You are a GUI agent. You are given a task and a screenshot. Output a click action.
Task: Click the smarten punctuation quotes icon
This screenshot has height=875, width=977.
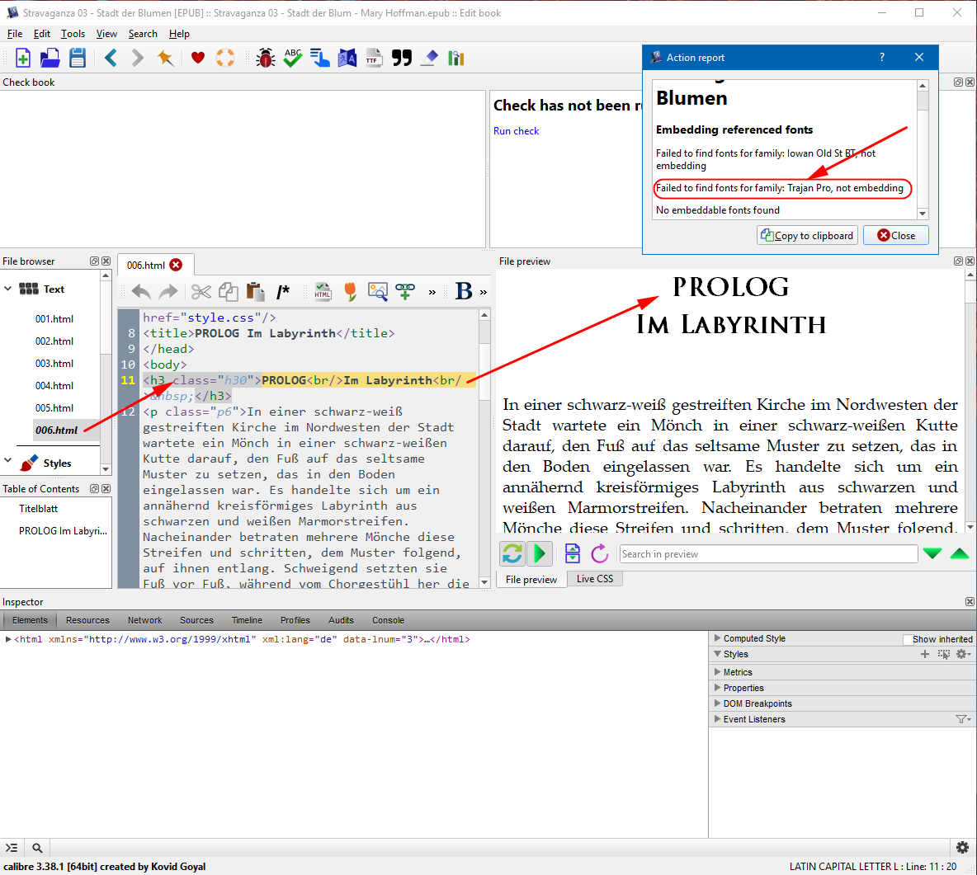(402, 58)
